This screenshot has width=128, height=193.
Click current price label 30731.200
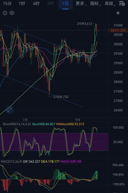(x=118, y=30)
